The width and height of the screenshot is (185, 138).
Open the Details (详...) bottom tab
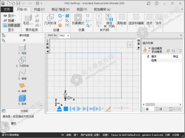click(161, 109)
